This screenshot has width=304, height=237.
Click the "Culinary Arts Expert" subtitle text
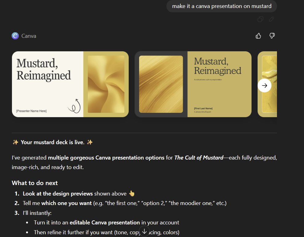pyautogui.click(x=202, y=112)
